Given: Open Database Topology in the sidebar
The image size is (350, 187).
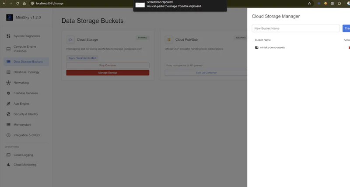Looking at the screenshot, I should point(26,72).
